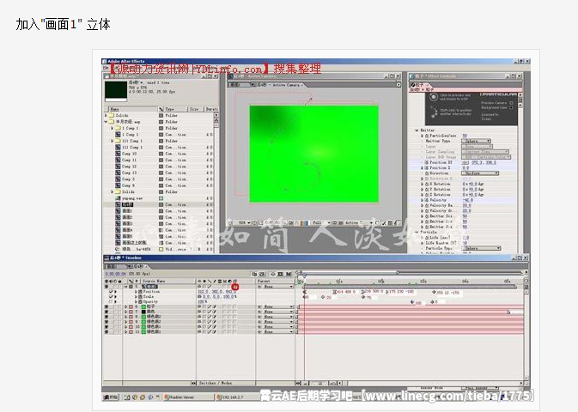The width and height of the screenshot is (578, 412).
Task: Click the Particles/sec stopwatch icon
Action: tap(427, 136)
